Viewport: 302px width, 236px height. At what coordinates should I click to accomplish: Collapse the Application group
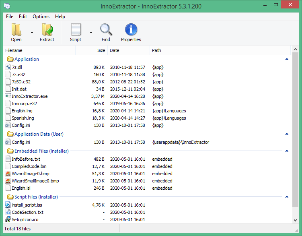[287, 59]
